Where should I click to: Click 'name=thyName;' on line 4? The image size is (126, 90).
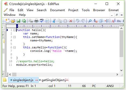(41, 40)
